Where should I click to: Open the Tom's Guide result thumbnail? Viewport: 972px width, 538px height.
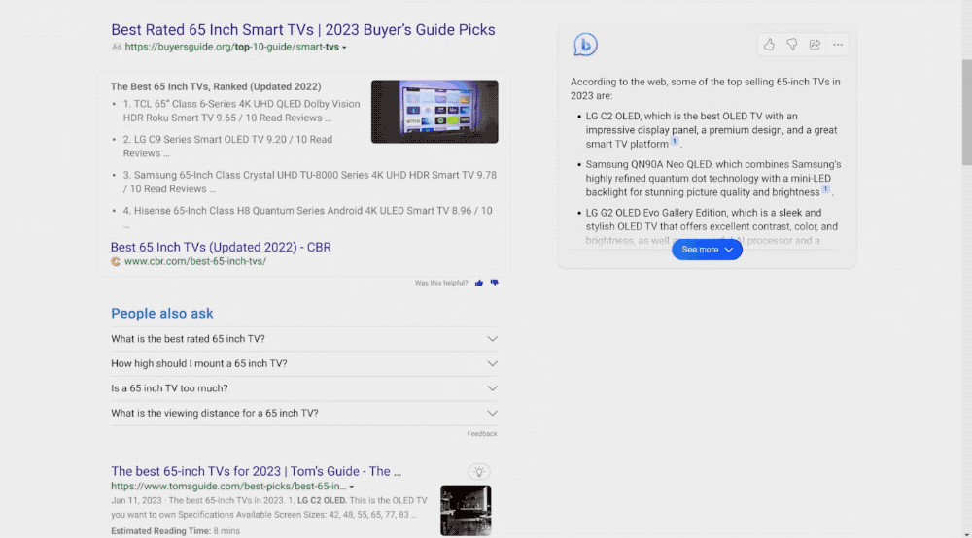(x=467, y=510)
